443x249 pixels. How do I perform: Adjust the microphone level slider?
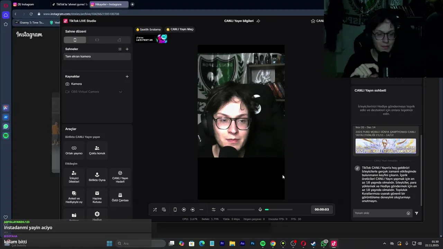[279, 210]
